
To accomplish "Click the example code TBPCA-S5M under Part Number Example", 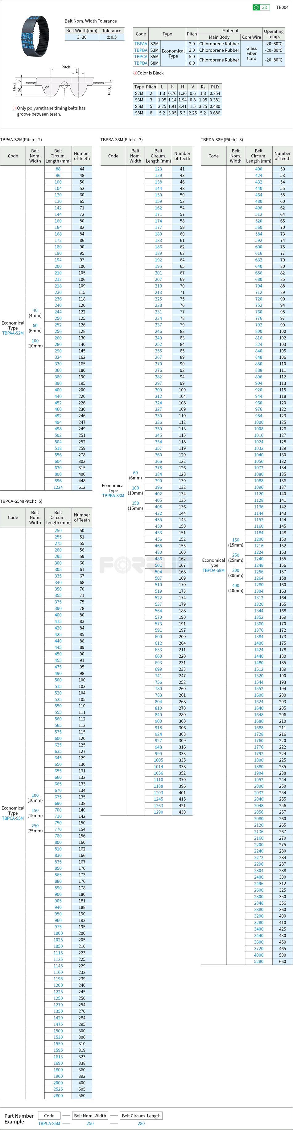I will pyautogui.click(x=49, y=1124).
